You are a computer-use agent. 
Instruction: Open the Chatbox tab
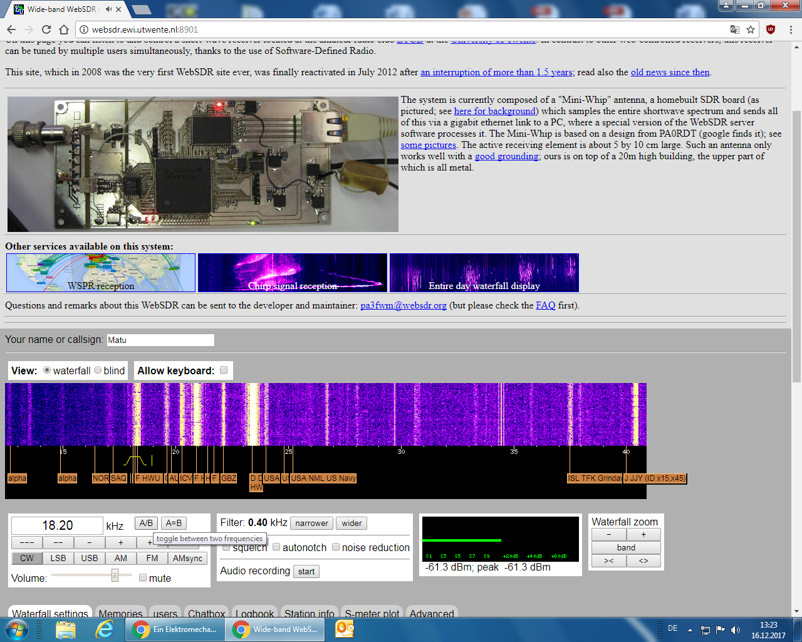[x=206, y=614]
